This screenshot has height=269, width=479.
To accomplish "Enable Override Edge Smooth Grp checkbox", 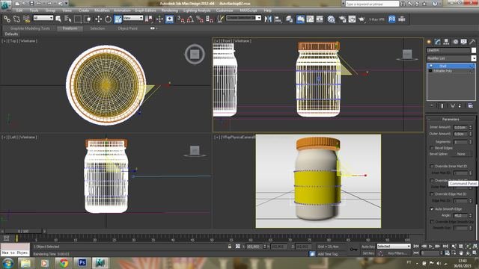I will point(432,222).
